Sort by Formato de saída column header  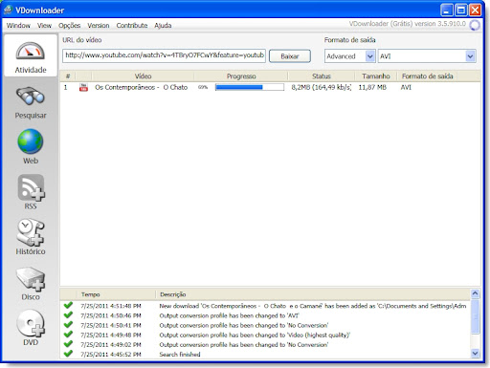[427, 76]
